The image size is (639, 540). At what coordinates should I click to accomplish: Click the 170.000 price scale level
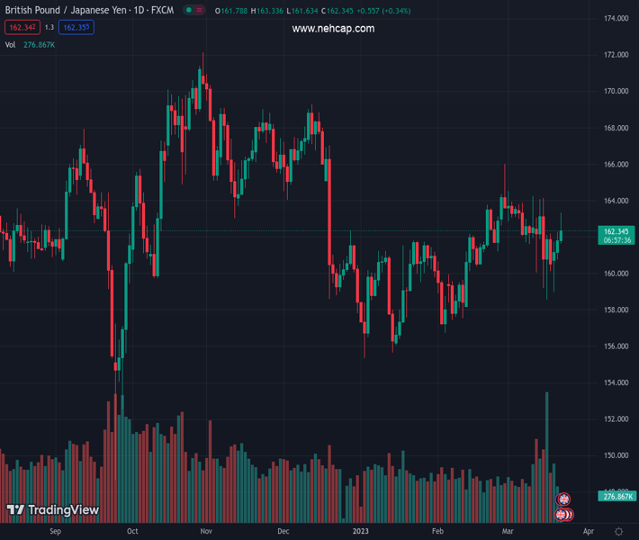tap(616, 91)
